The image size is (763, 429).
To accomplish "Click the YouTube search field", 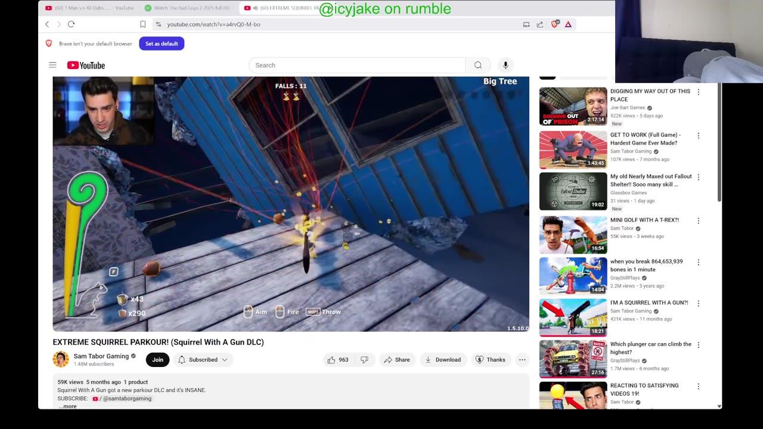I will pyautogui.click(x=357, y=65).
